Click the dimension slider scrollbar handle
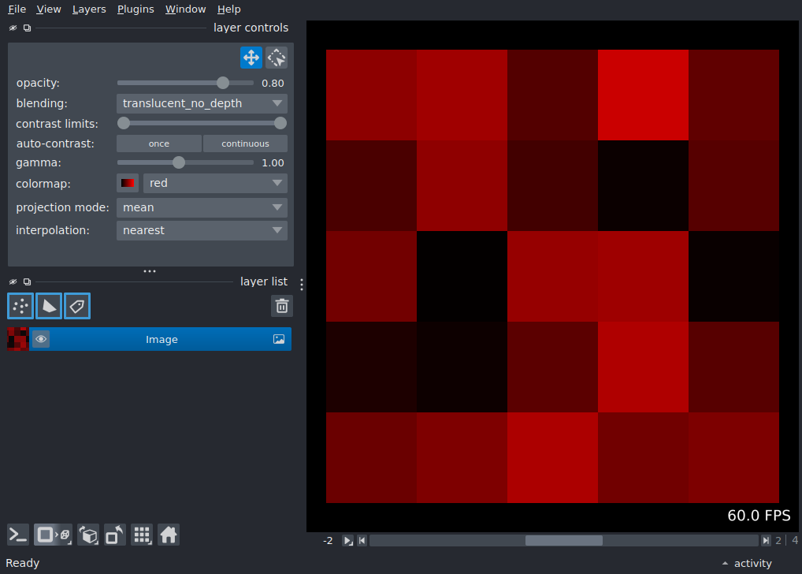The width and height of the screenshot is (802, 574). (563, 541)
